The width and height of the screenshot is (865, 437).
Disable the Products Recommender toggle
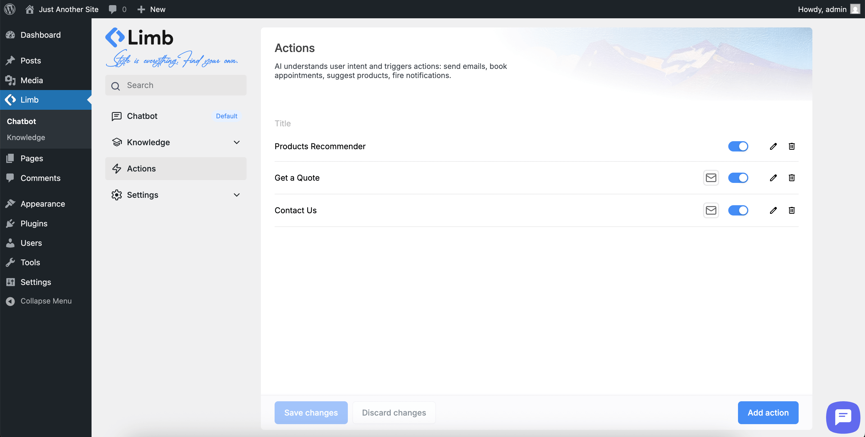[738, 146]
